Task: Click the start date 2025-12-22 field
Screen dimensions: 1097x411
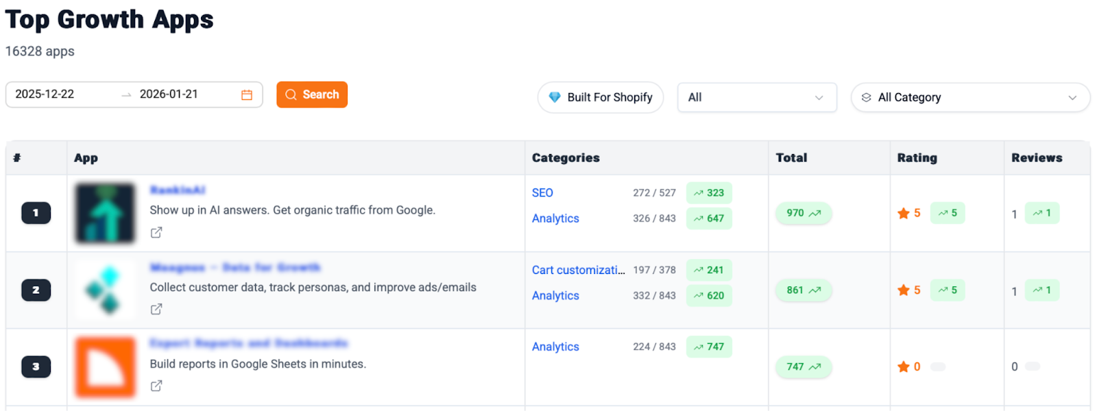Action: pyautogui.click(x=45, y=95)
